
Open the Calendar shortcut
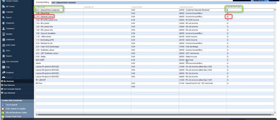(x=9, y=12)
